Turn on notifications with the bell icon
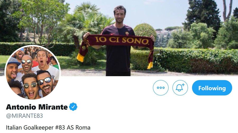Image resolution: width=238 pixels, height=133 pixels. click(x=180, y=88)
